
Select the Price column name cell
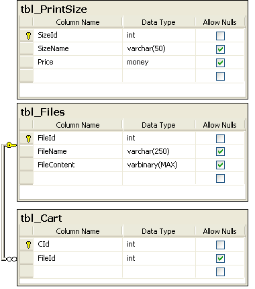(x=78, y=62)
